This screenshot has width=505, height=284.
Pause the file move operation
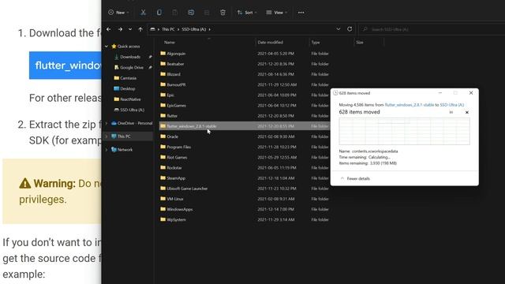(x=451, y=112)
